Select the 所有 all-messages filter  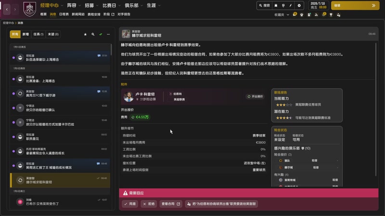[15, 34]
